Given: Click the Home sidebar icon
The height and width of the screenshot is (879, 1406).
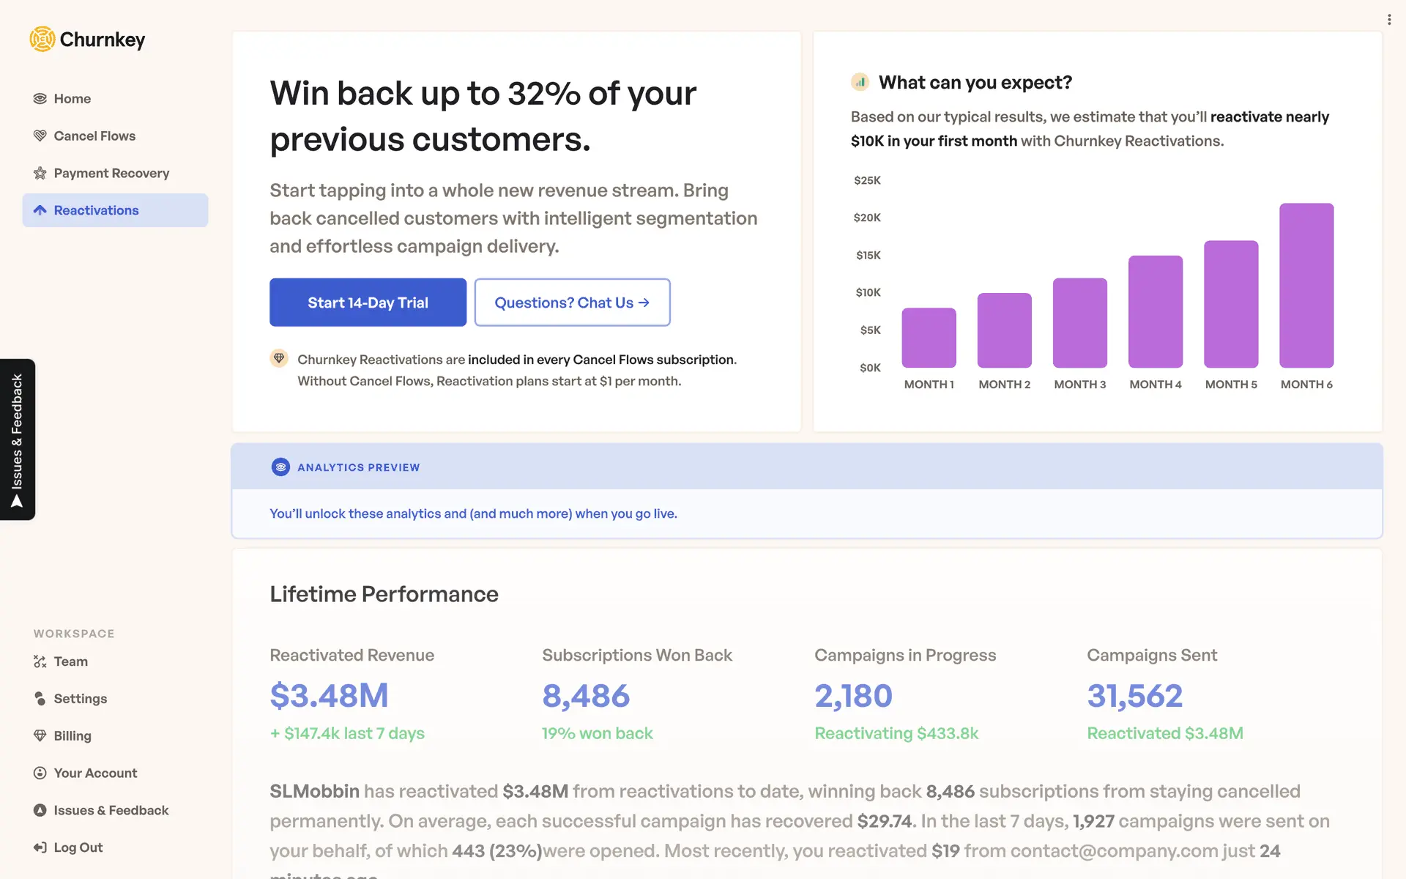Looking at the screenshot, I should click(40, 99).
